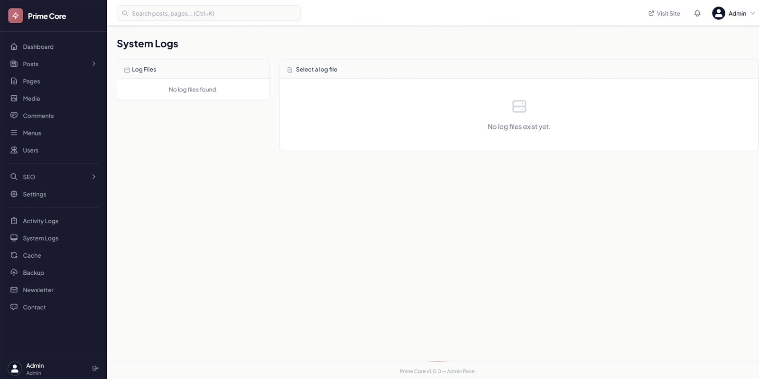Open Menus in the sidebar

[x=32, y=133]
